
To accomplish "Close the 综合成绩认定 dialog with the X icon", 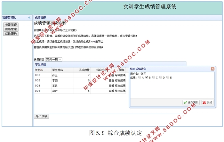I will point(212,69).
